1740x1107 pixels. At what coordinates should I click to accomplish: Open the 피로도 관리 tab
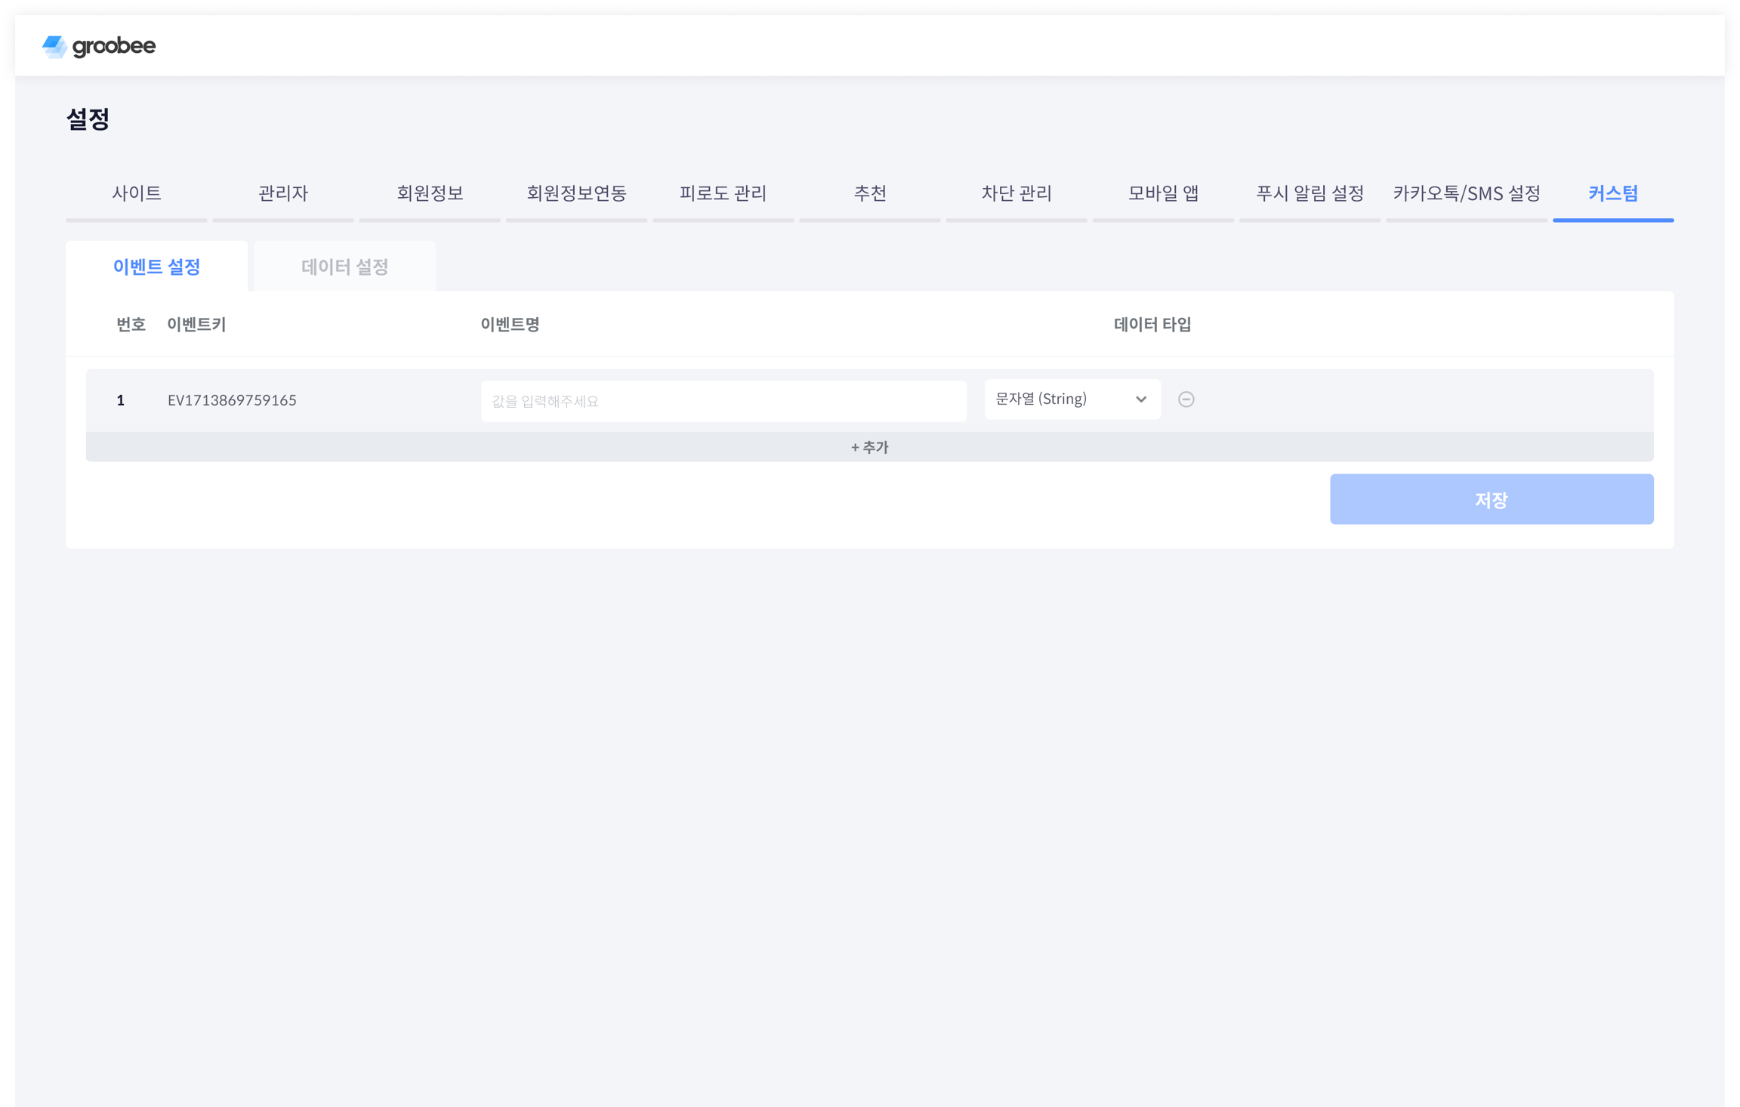[x=723, y=193]
